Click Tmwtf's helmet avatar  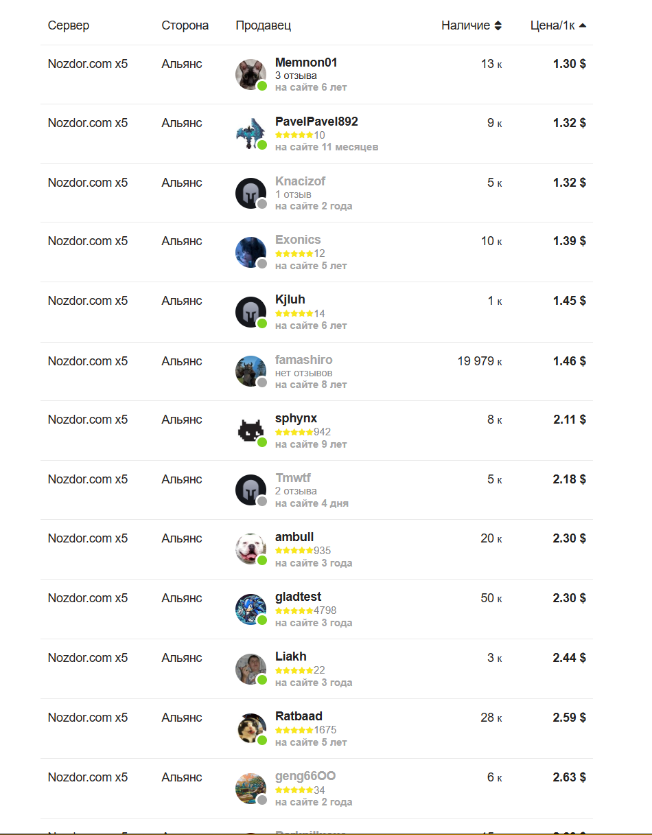(251, 490)
